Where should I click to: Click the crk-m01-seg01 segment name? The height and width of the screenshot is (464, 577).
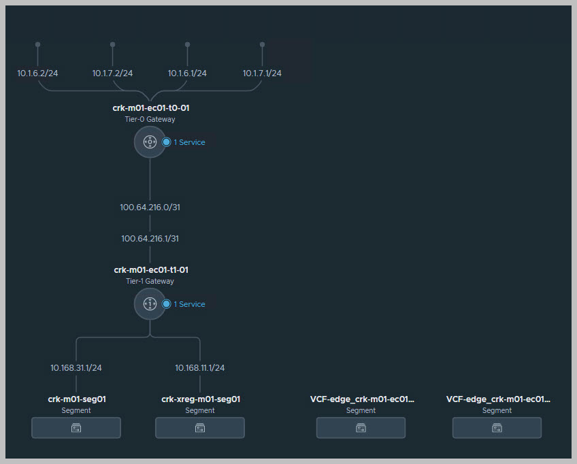click(x=76, y=399)
